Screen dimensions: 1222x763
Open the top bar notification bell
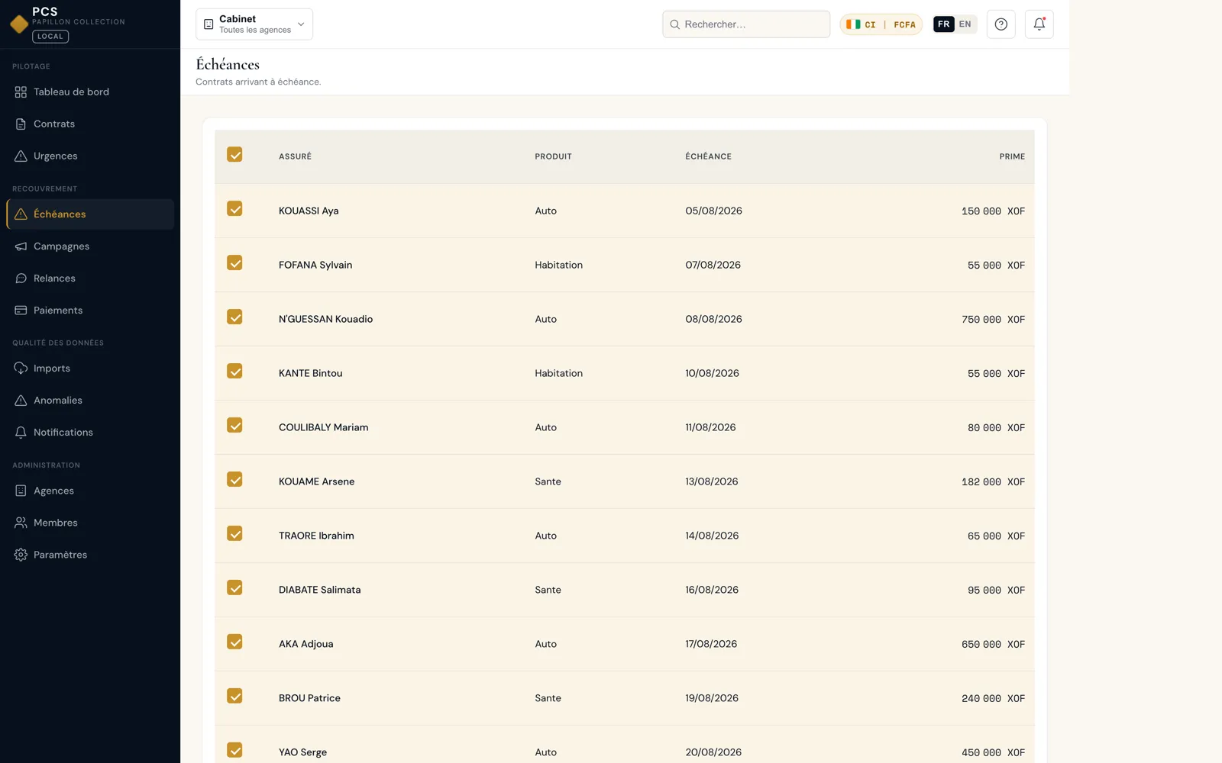pyautogui.click(x=1039, y=24)
